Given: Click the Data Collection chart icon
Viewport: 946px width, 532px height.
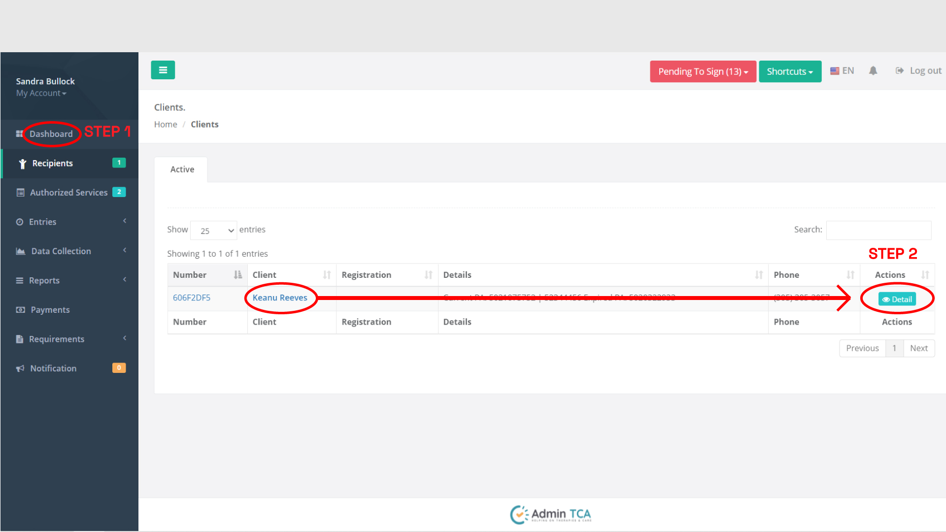Looking at the screenshot, I should (20, 251).
